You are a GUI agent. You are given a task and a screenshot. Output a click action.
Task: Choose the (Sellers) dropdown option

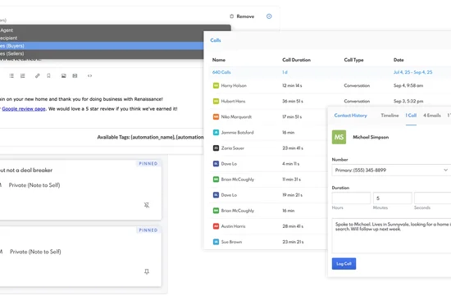click(102, 53)
